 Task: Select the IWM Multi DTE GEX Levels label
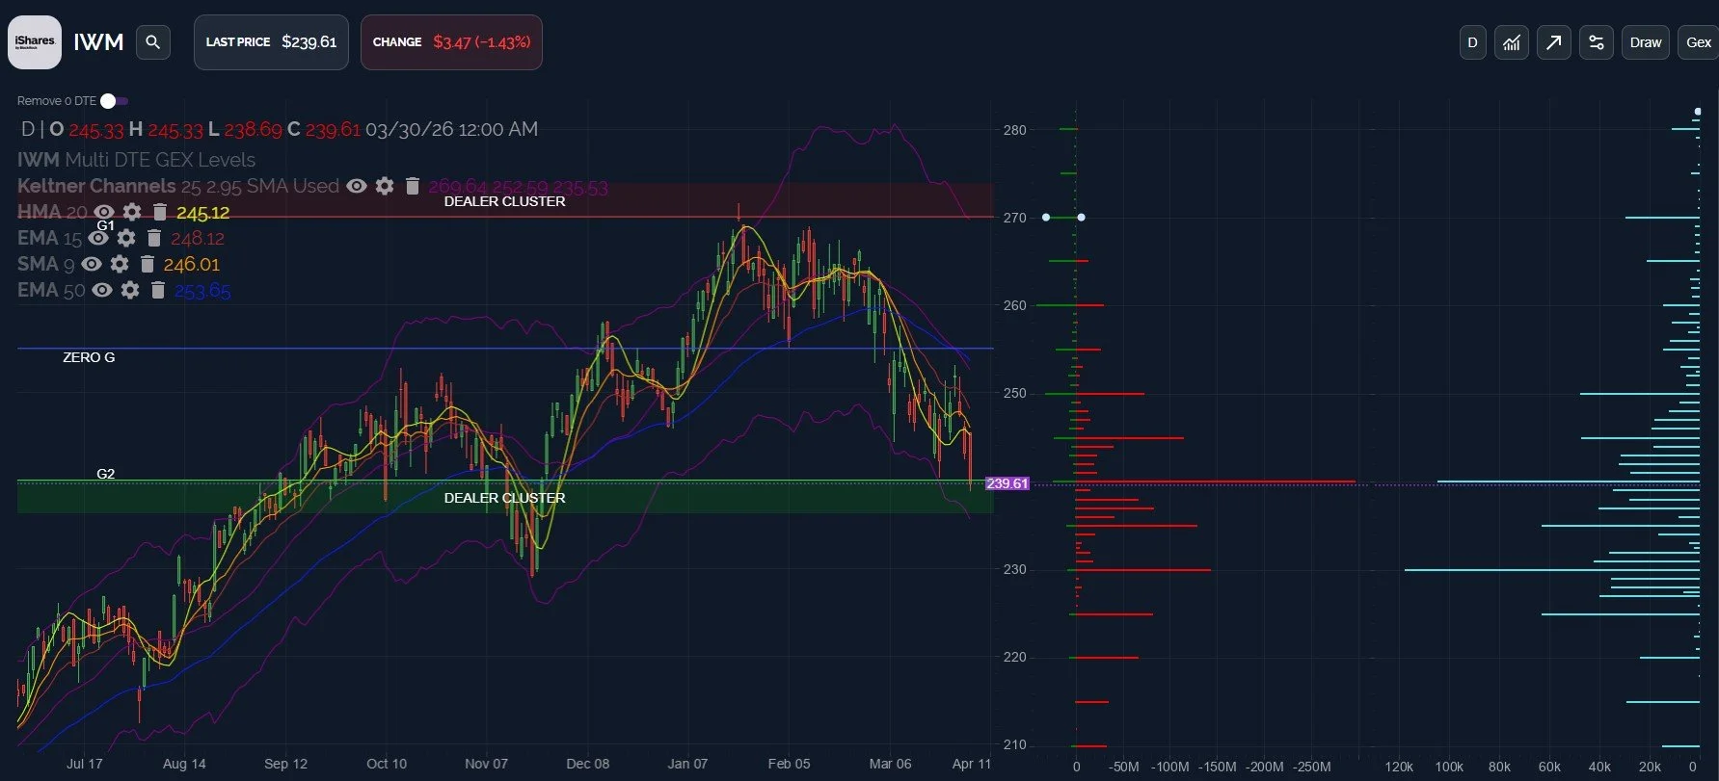click(136, 160)
